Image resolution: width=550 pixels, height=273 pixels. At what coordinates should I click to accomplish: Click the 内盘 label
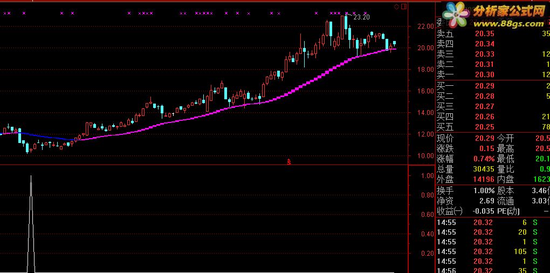click(x=505, y=179)
